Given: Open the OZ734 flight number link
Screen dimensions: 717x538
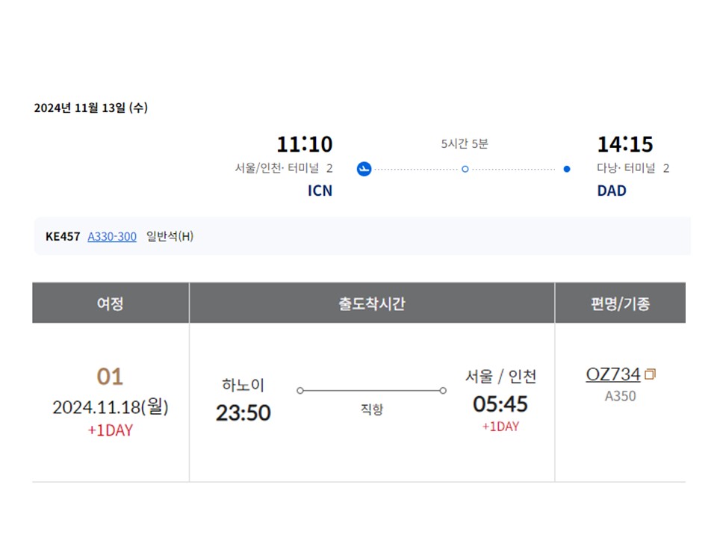Looking at the screenshot, I should 613,374.
